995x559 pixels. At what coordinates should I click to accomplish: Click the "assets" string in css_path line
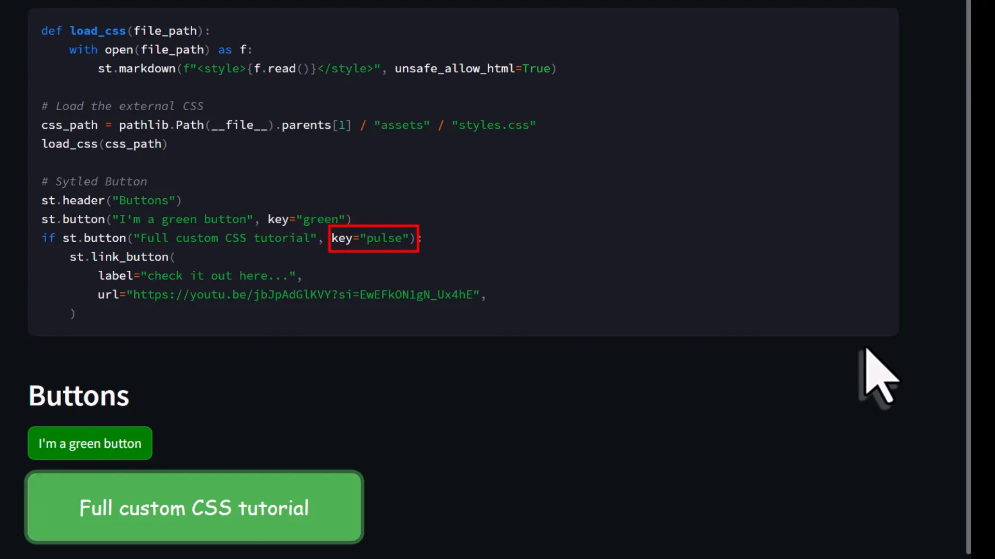click(402, 125)
